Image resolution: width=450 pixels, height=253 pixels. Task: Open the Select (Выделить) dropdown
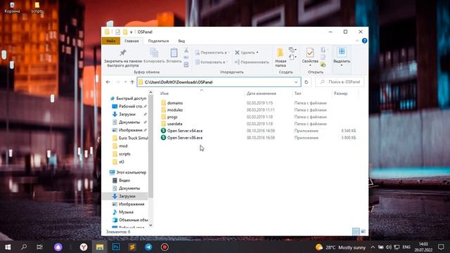tap(342, 58)
